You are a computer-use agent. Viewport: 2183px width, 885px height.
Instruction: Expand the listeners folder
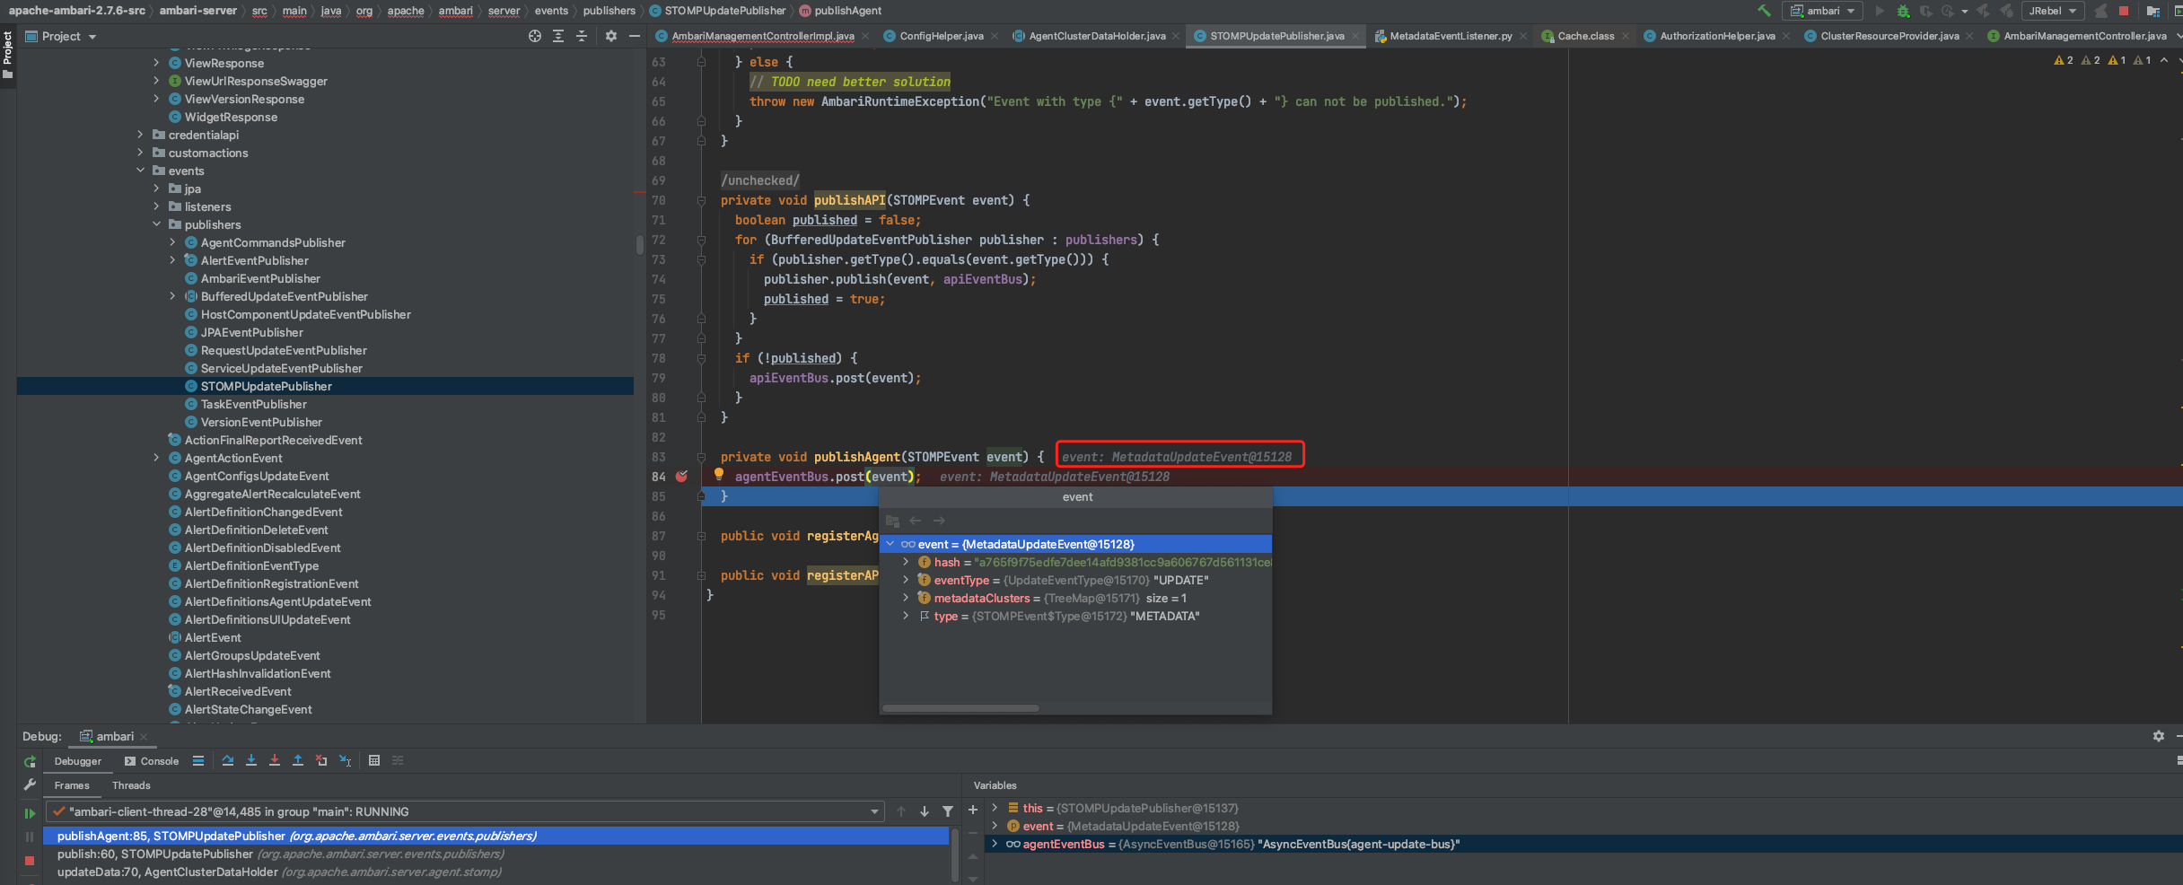pyautogui.click(x=156, y=206)
